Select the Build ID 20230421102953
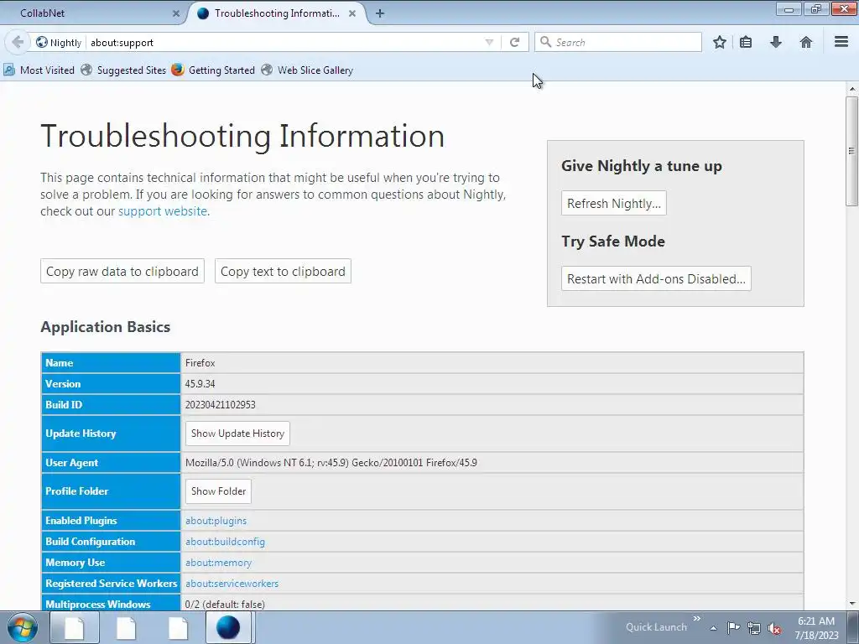 [221, 405]
